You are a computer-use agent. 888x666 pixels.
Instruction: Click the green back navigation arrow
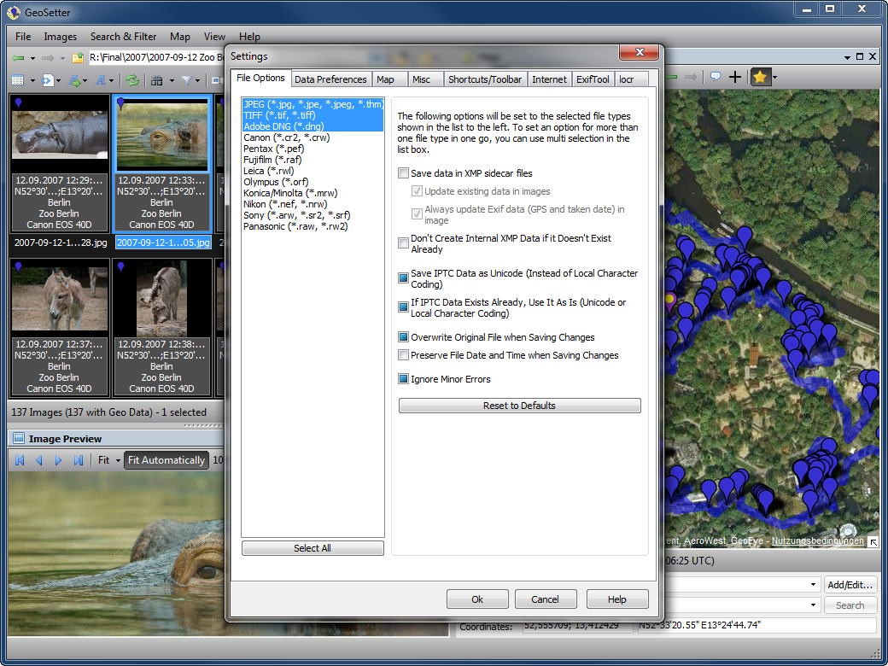point(18,58)
